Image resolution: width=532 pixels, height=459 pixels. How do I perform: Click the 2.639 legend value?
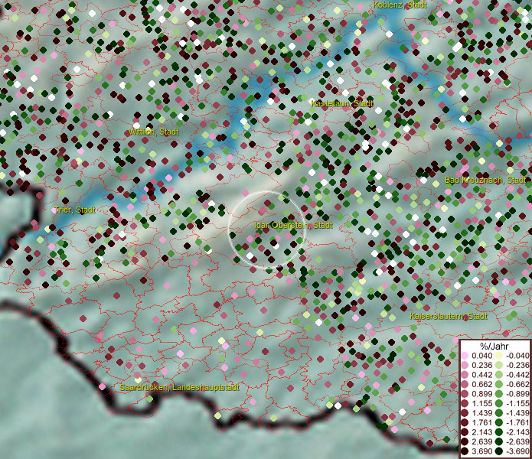tap(481, 441)
